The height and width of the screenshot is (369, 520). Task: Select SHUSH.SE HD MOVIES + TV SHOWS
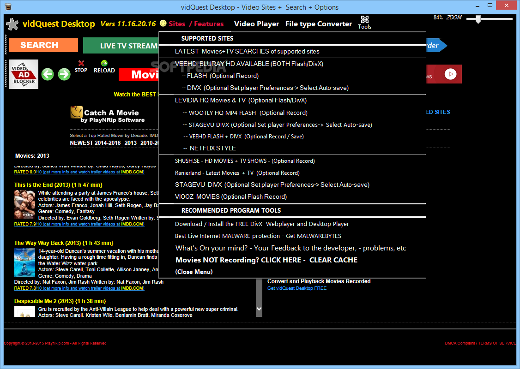tap(292, 161)
